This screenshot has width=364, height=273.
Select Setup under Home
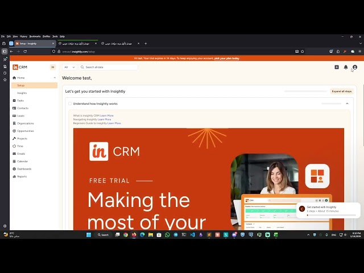34,85
